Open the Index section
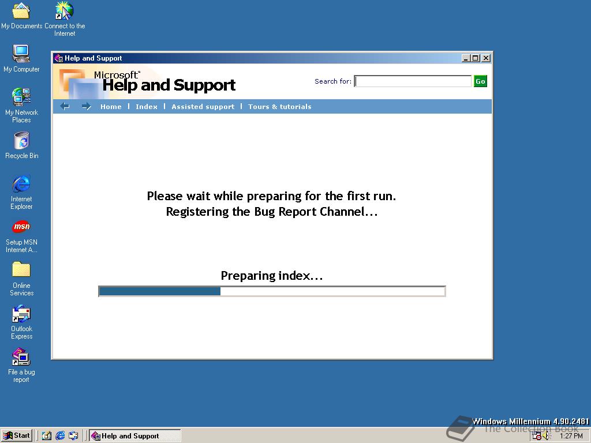The image size is (591, 443). [x=147, y=107]
